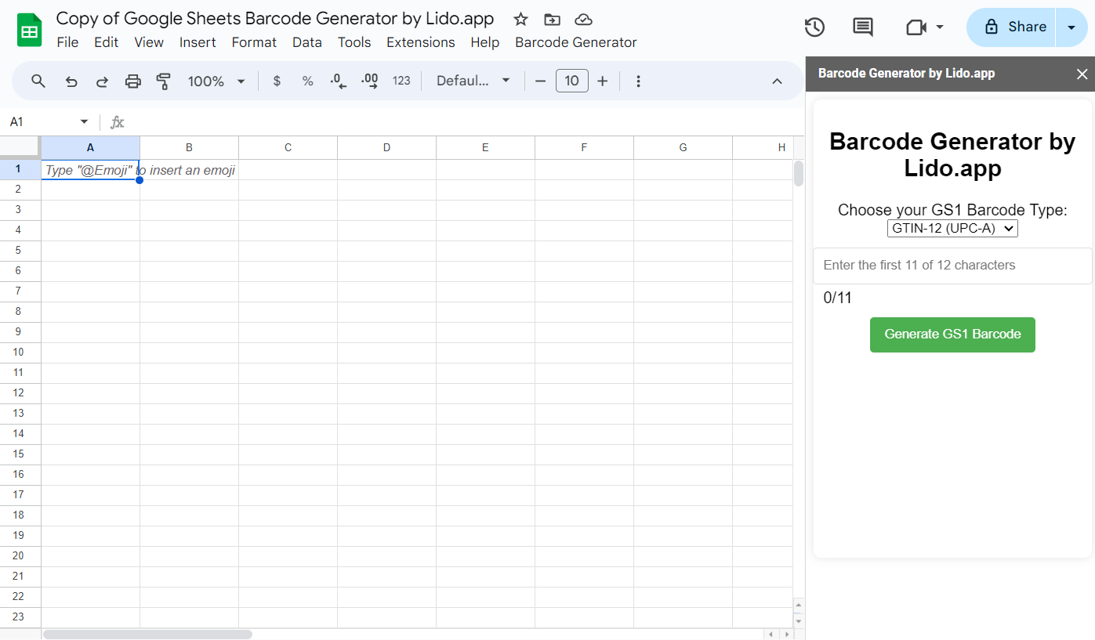Screen dimensions: 1095x640
Task: Click the document title text
Action: coord(275,19)
